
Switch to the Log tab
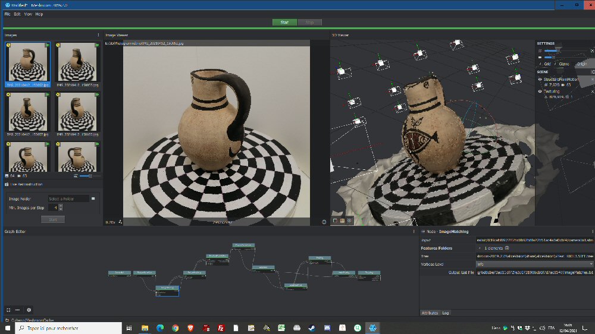coord(446,313)
